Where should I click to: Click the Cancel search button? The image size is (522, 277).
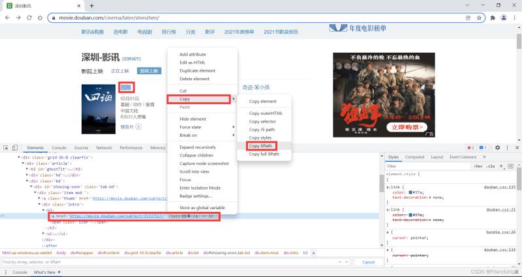[368, 262]
